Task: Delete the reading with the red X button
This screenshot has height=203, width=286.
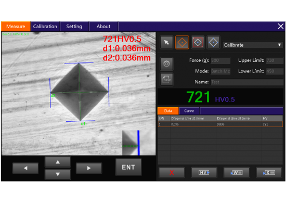Action: click(172, 172)
